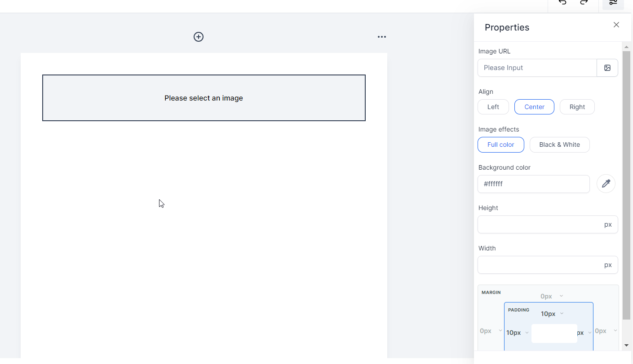633x364 pixels.
Task: Select the 'Please select an image' placeholder block
Action: [204, 98]
